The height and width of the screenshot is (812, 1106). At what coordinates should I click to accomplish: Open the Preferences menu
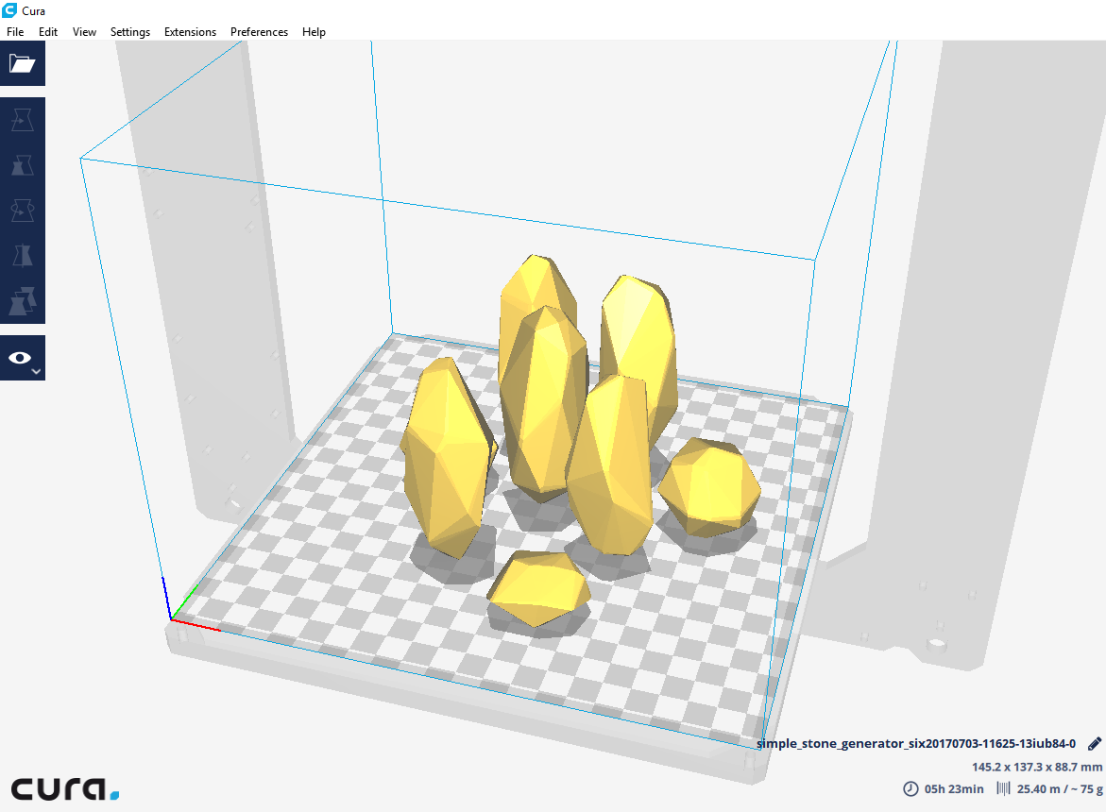(x=259, y=31)
